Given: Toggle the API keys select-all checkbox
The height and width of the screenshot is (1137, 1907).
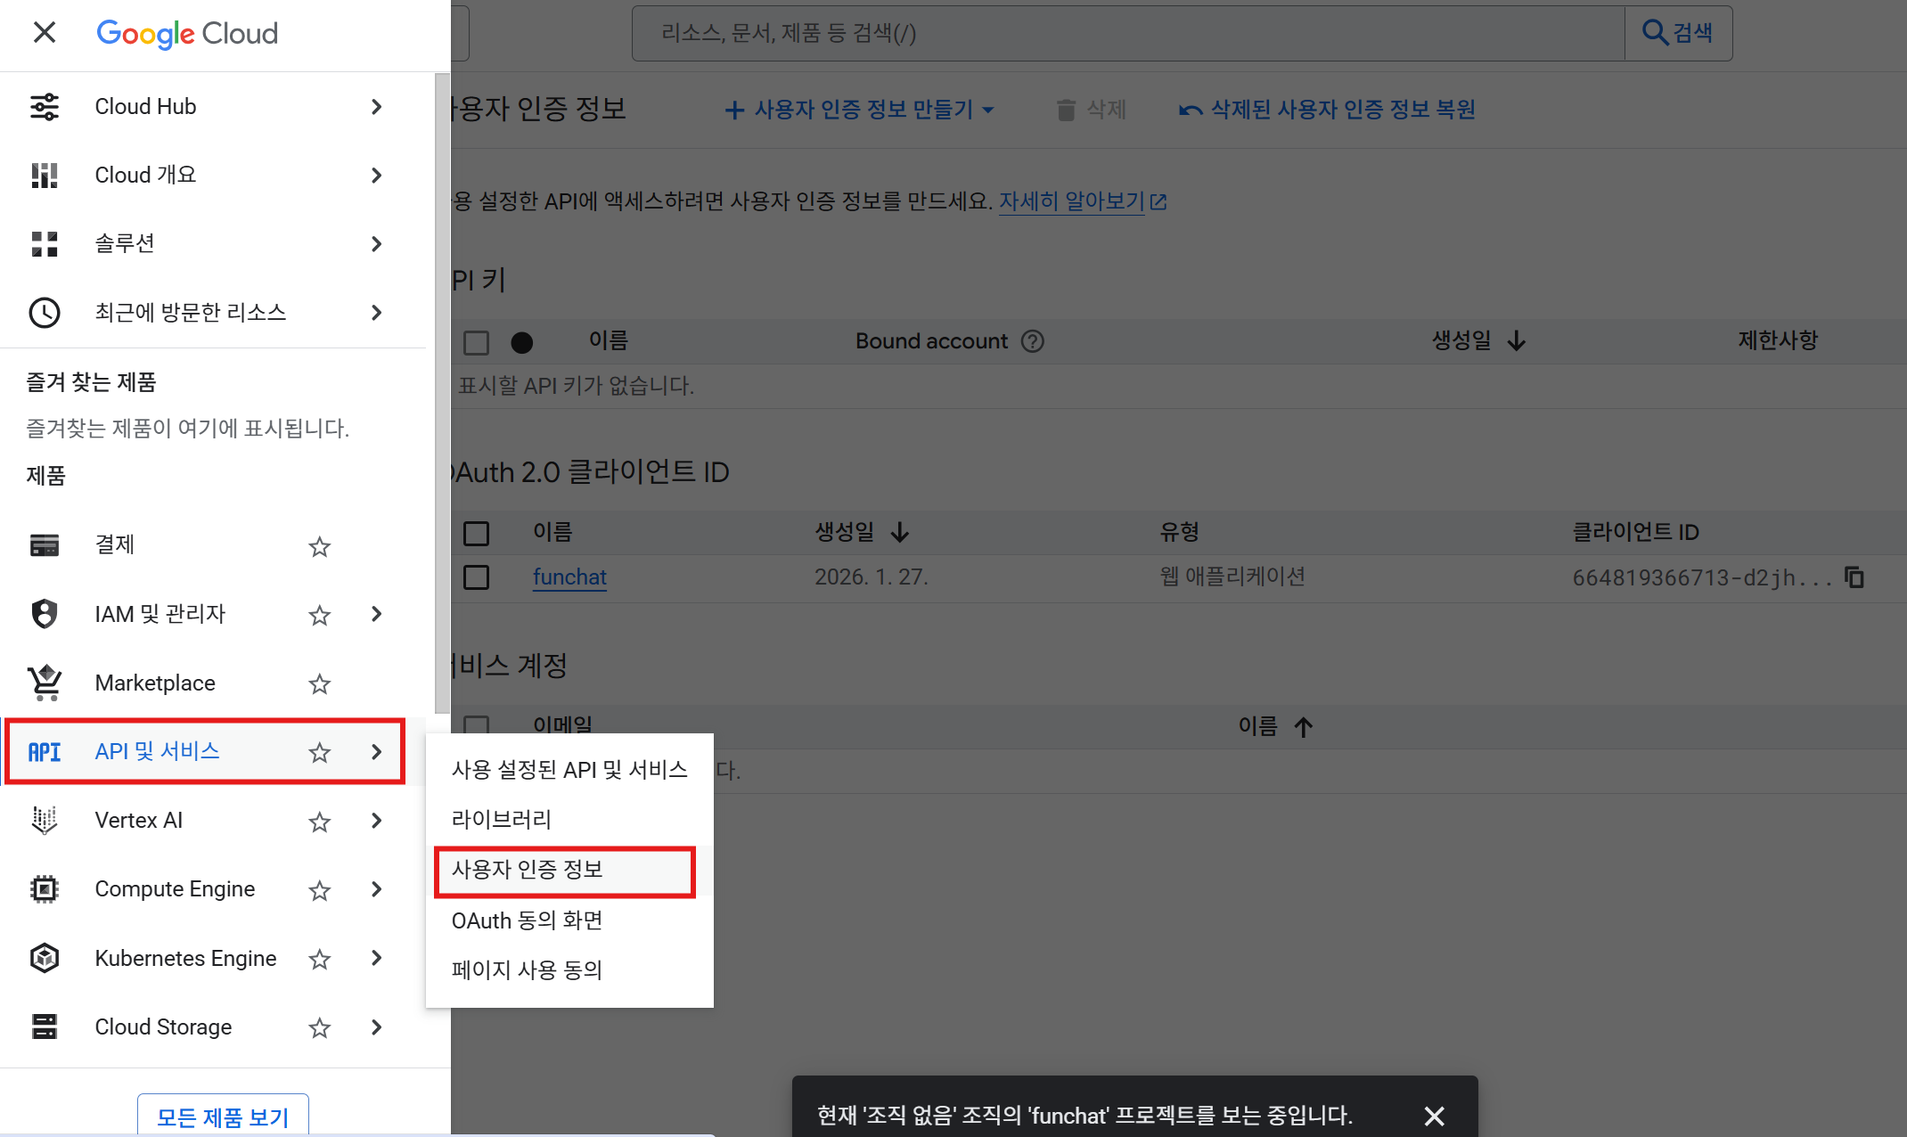Looking at the screenshot, I should 477,342.
